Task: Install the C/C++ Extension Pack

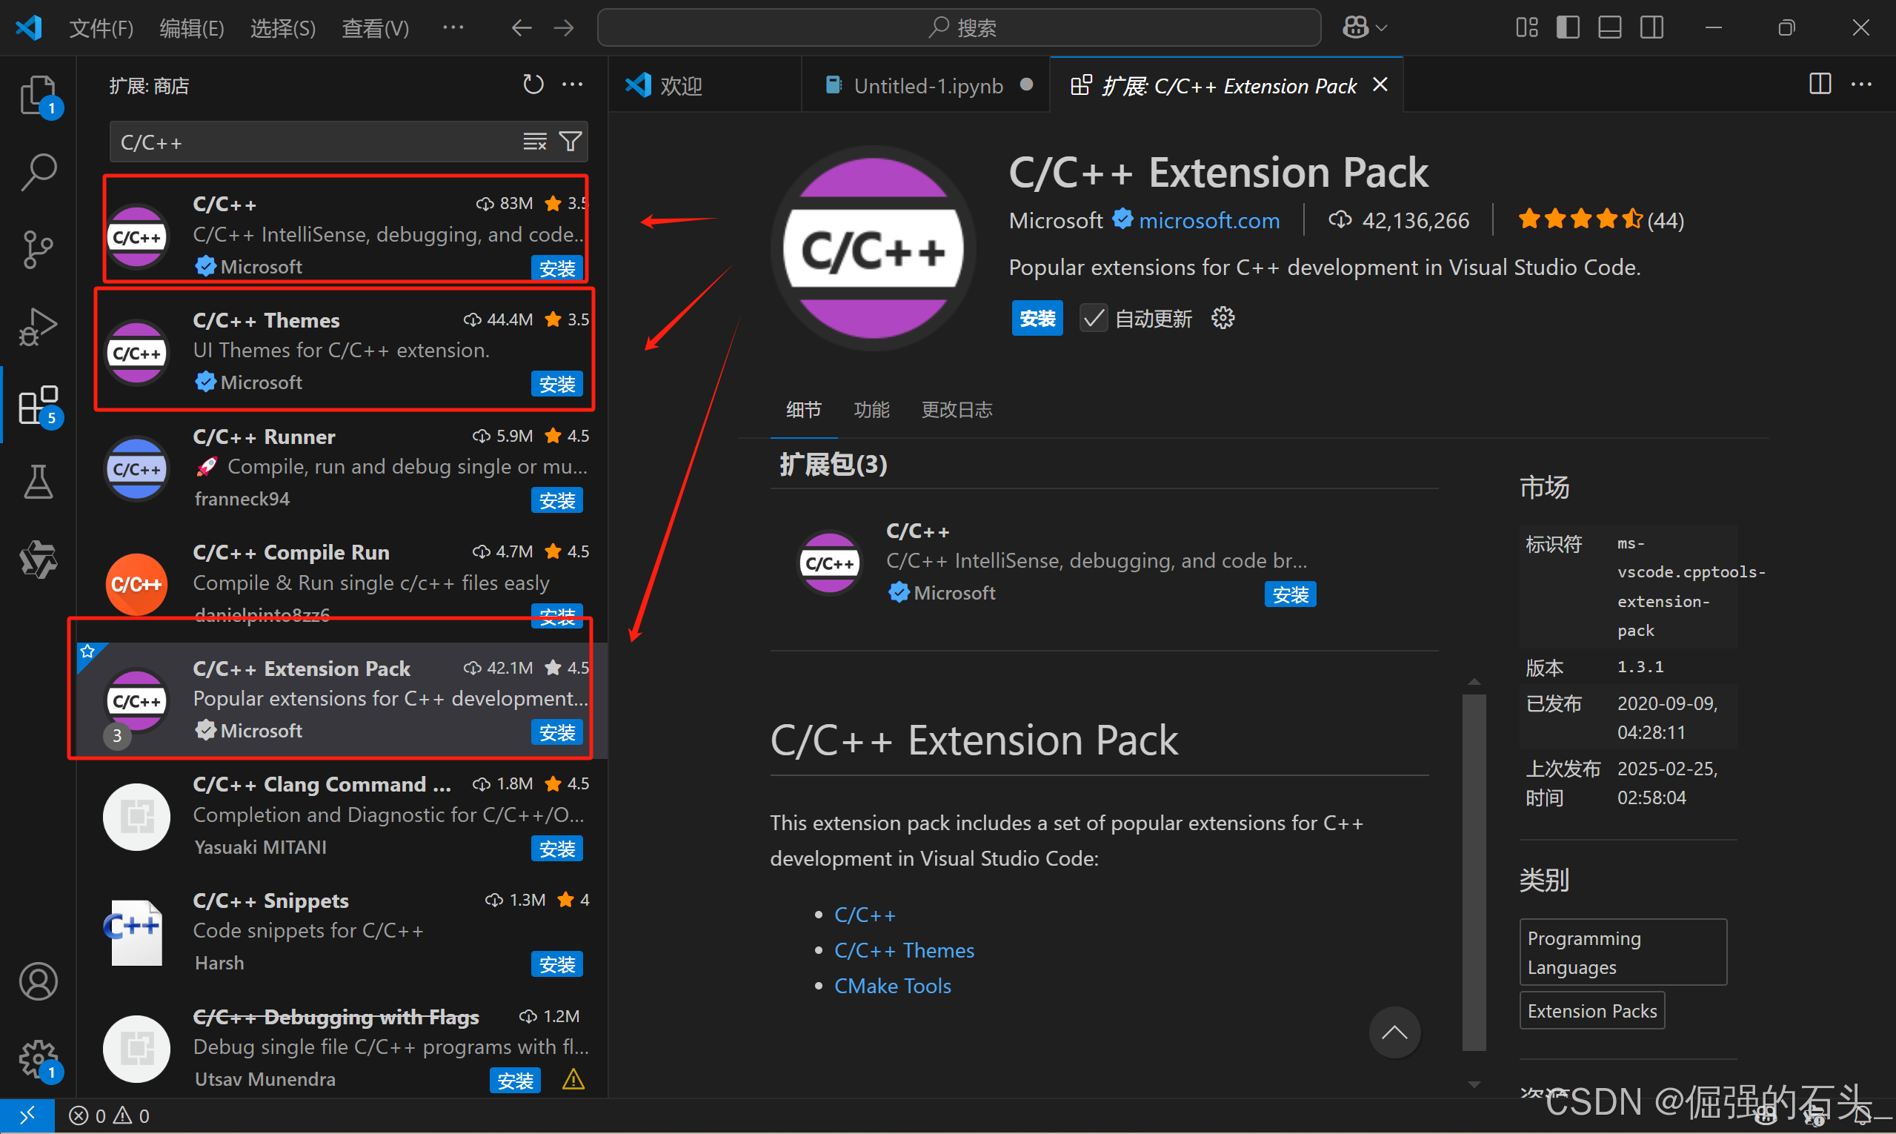Action: (x=1037, y=318)
